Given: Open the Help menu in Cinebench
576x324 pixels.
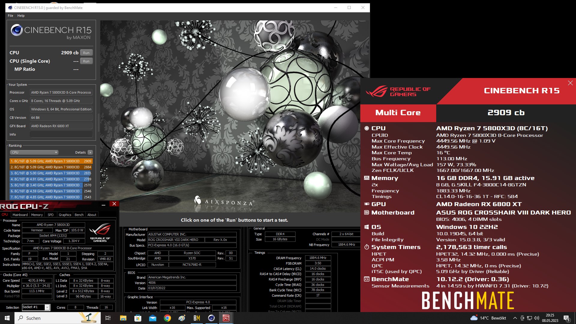Looking at the screenshot, I should point(21,16).
